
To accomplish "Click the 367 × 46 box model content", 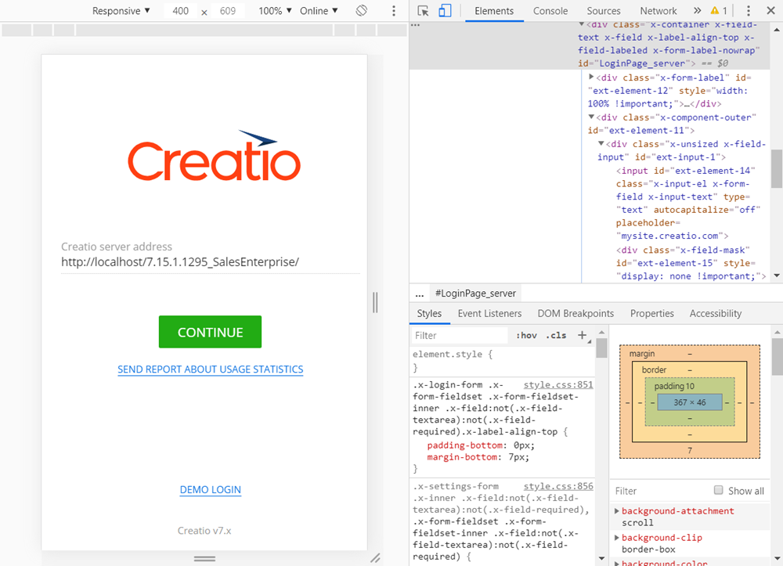I will 690,402.
